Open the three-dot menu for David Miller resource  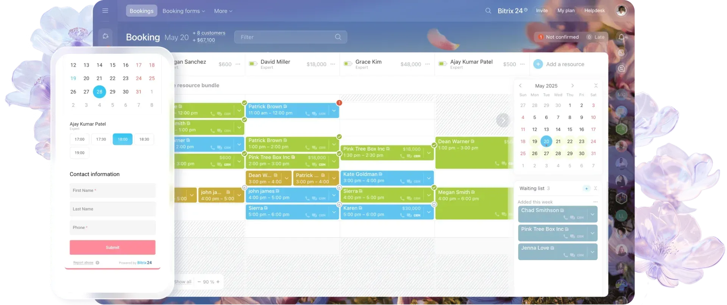coord(332,64)
